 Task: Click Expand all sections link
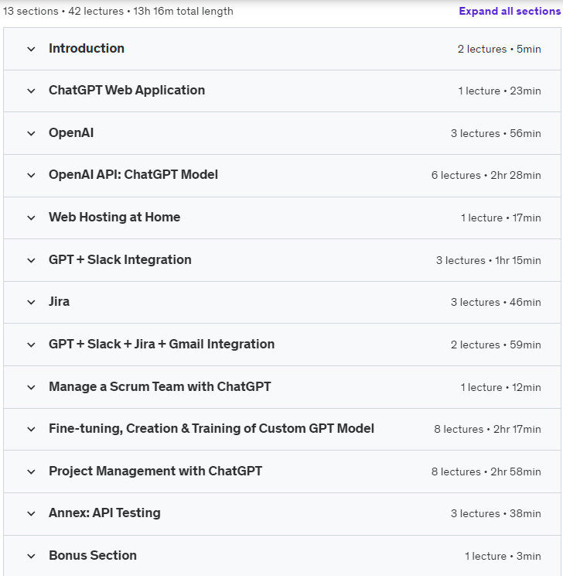[x=510, y=11]
